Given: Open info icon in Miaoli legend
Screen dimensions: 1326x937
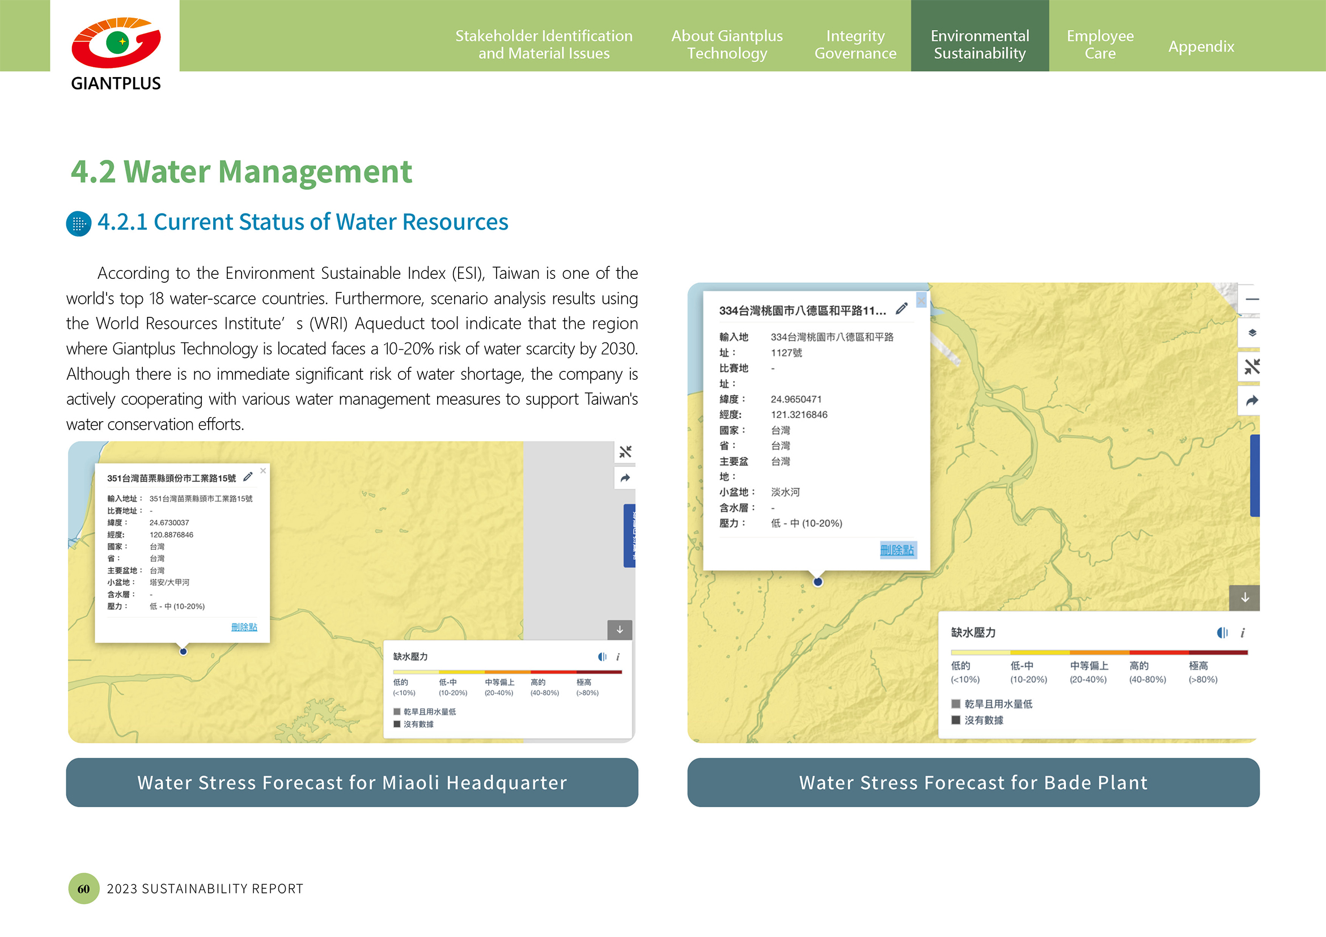Looking at the screenshot, I should point(618,657).
